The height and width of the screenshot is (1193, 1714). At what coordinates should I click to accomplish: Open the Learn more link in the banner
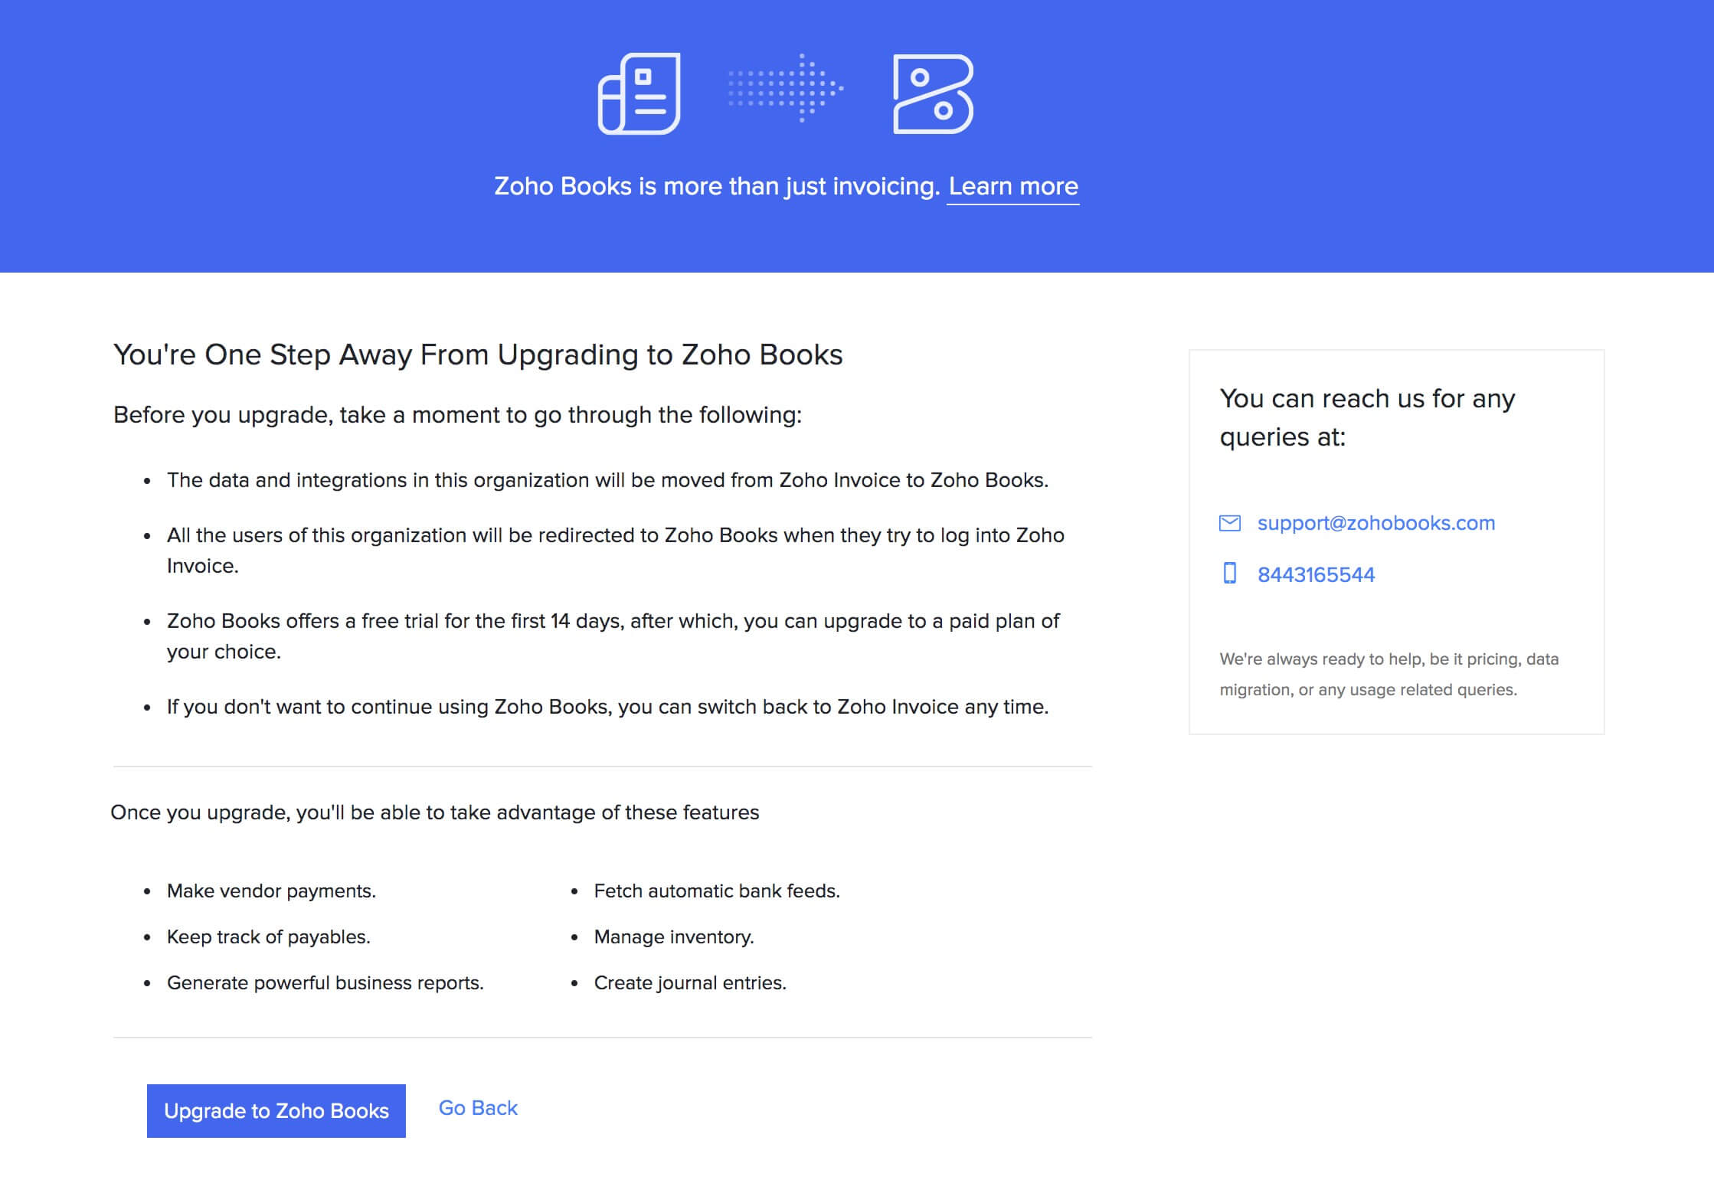pyautogui.click(x=1012, y=186)
